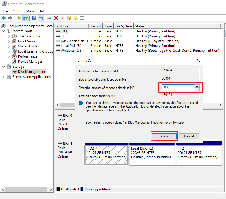Viewport: 226px width, 199px height.
Task: Cancel the Shrink D dialog
Action: 189,136
